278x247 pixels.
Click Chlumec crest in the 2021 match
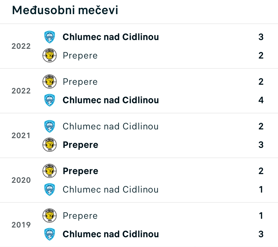pos(49,126)
